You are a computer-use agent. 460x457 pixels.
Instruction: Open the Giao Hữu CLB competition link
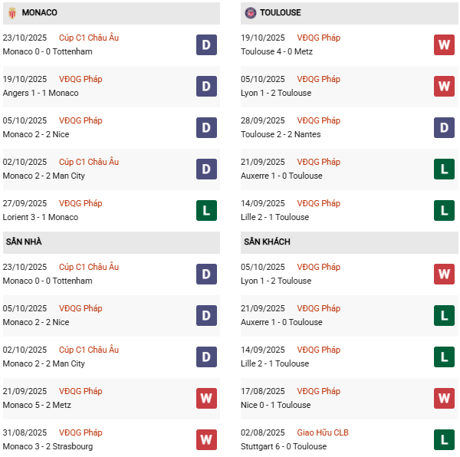click(x=326, y=432)
